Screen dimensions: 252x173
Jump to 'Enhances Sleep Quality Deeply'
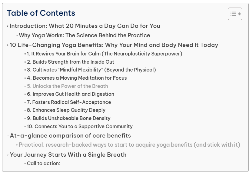[66, 110]
